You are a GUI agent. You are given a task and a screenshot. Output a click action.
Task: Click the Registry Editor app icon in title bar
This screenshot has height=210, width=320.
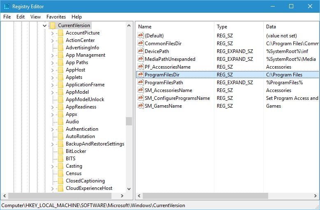point(7,6)
